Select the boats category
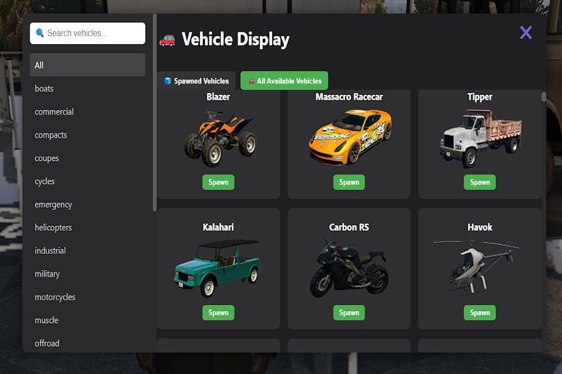This screenshot has height=374, width=562. 88,89
